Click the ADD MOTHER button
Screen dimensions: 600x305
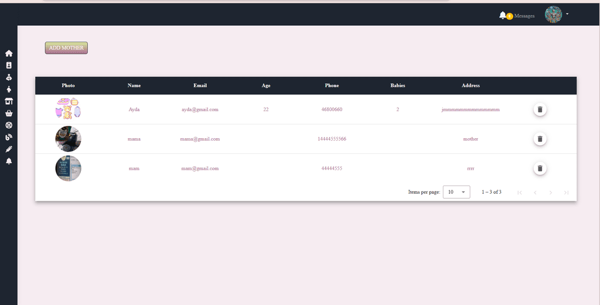[x=66, y=48]
